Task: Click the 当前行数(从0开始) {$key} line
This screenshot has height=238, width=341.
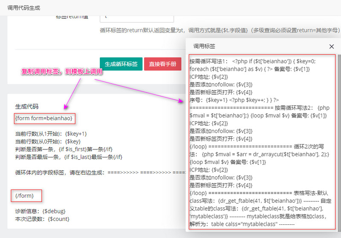Action: coord(47,141)
